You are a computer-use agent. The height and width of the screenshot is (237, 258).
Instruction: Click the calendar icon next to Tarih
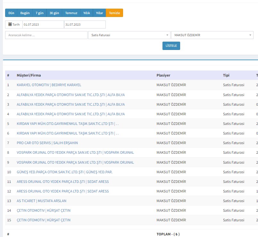10,24
